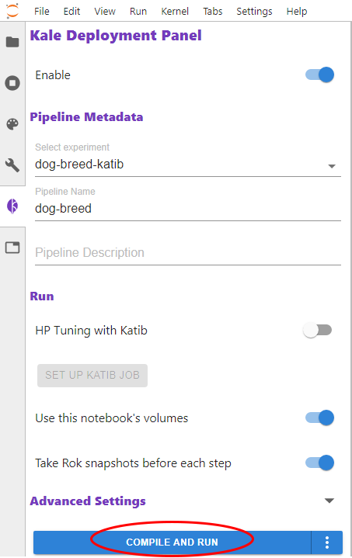Open the Select experiment dropdown
The height and width of the screenshot is (558, 352).
pyautogui.click(x=188, y=165)
